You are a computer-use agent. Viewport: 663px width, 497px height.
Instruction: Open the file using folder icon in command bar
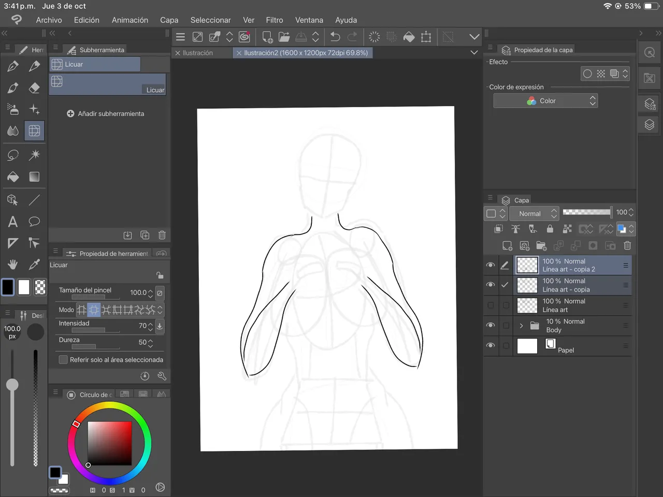284,37
